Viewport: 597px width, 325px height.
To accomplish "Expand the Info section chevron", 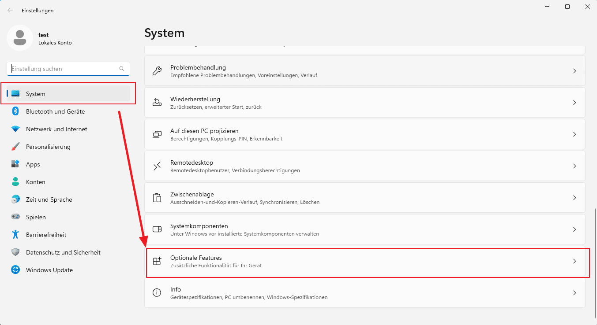I will 574,293.
